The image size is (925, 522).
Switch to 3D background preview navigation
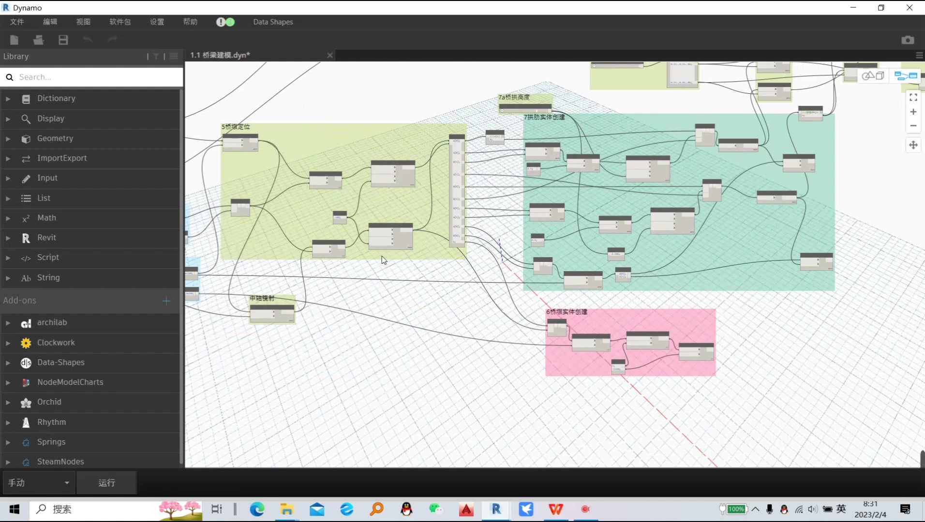[873, 76]
